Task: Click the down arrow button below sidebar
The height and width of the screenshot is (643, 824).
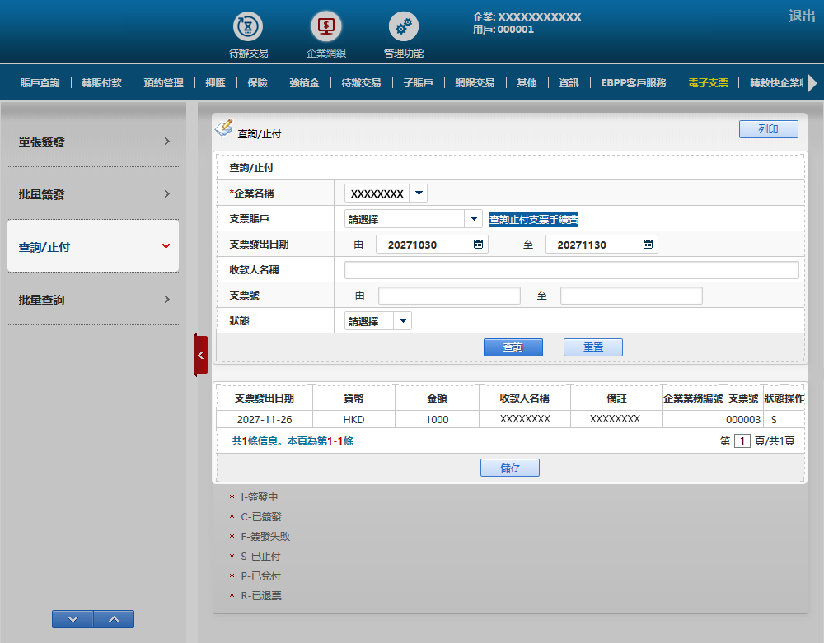Action: (x=73, y=619)
